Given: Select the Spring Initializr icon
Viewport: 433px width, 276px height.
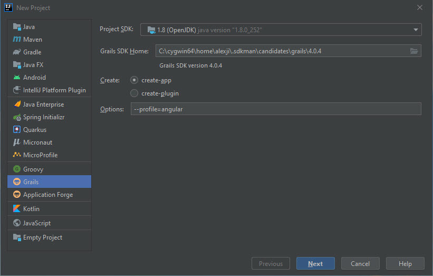Looking at the screenshot, I should [x=17, y=117].
